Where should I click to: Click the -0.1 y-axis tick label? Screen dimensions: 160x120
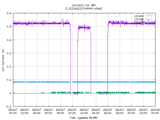pyautogui.click(x=8, y=106)
